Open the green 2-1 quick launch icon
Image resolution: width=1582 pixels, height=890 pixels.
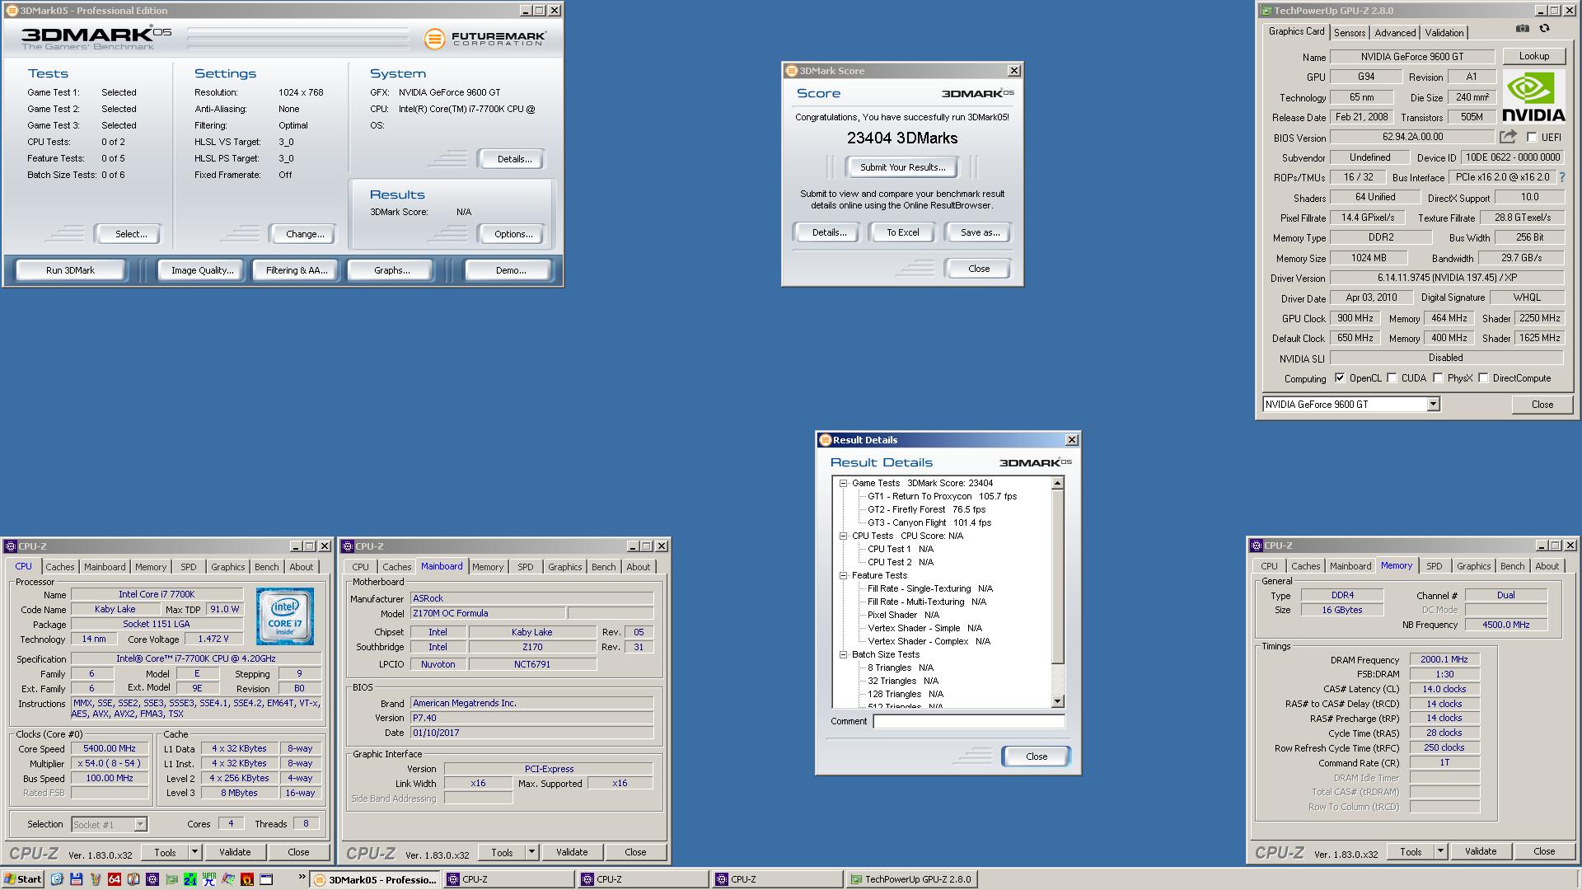pos(190,879)
